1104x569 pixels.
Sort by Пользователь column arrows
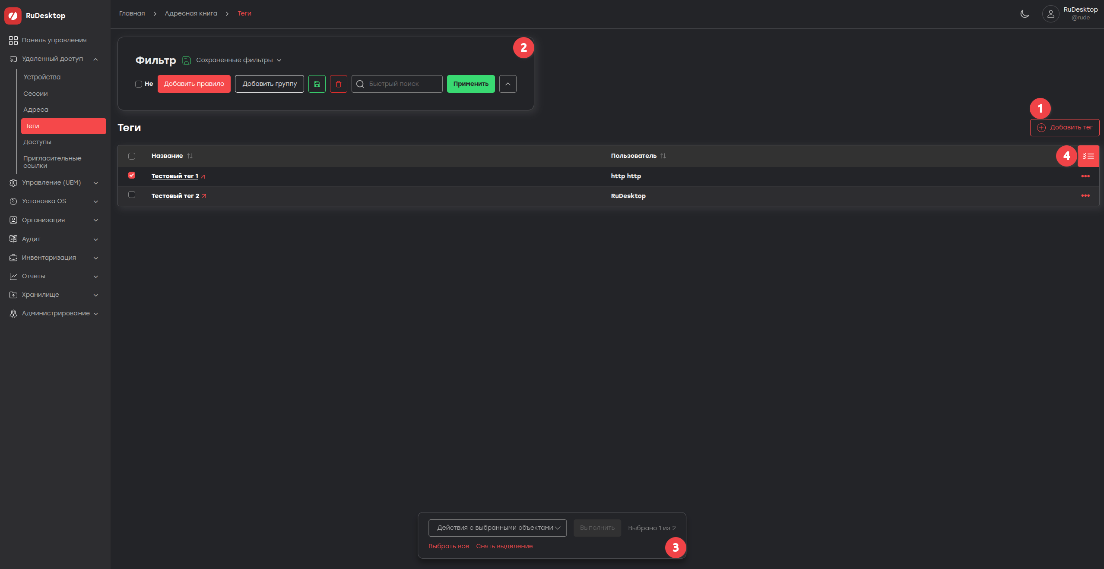(x=663, y=156)
